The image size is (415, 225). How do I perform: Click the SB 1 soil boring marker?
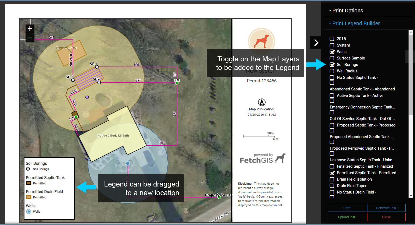[x=97, y=67]
